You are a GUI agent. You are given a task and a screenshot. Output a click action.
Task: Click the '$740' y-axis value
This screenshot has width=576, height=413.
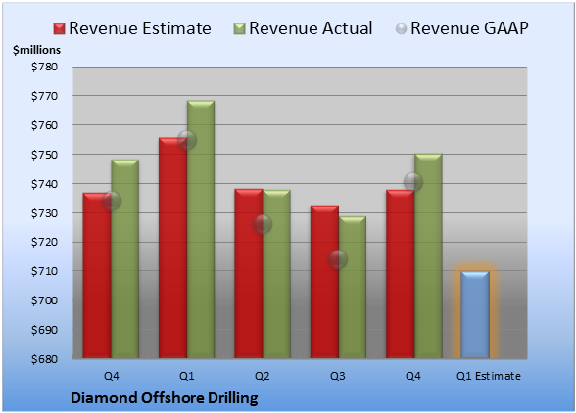click(x=44, y=184)
